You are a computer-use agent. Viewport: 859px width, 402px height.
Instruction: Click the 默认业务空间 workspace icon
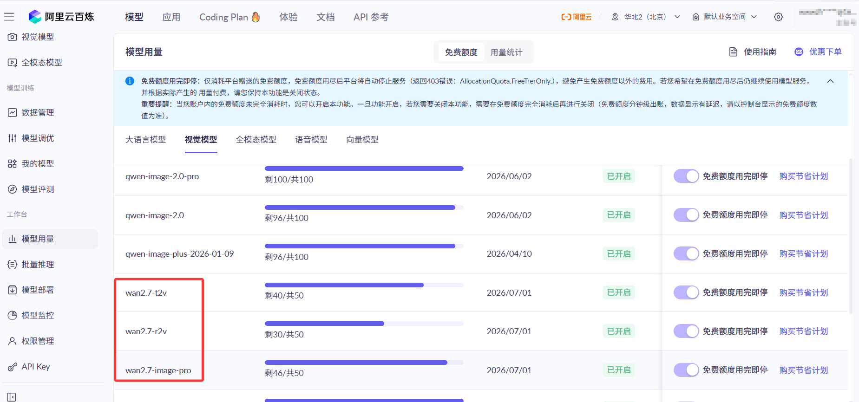tap(696, 17)
